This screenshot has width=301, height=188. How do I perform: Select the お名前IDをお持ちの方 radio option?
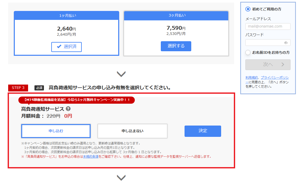[x=248, y=52]
